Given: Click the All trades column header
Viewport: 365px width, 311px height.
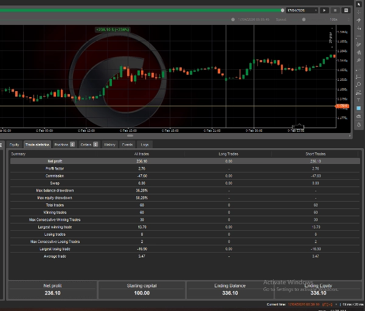Looking at the screenshot, I should [x=142, y=154].
